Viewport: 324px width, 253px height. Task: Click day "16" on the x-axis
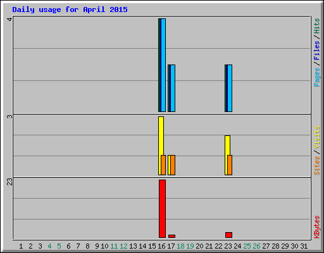tap(161, 246)
